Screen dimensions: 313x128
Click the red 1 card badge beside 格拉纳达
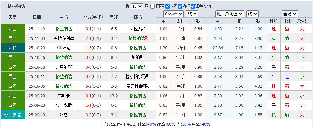tap(146, 38)
